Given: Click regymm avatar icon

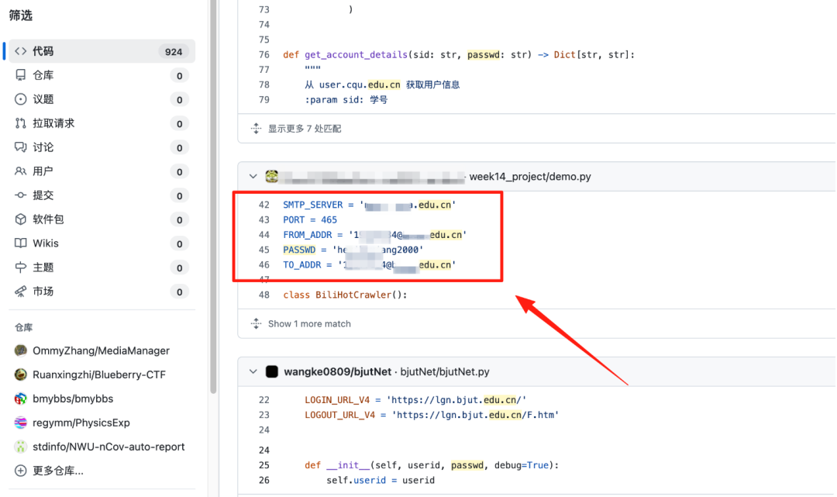Looking at the screenshot, I should [20, 423].
